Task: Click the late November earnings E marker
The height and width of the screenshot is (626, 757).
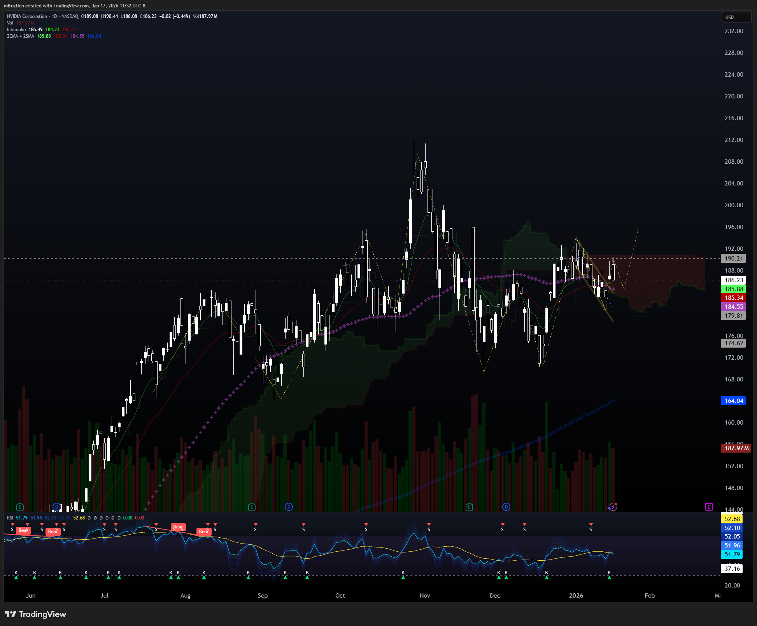Action: coord(469,507)
